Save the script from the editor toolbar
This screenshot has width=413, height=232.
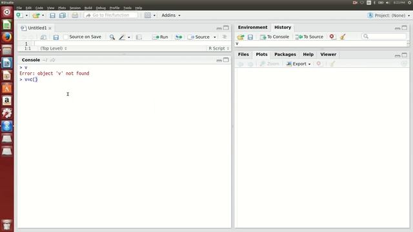(56, 37)
